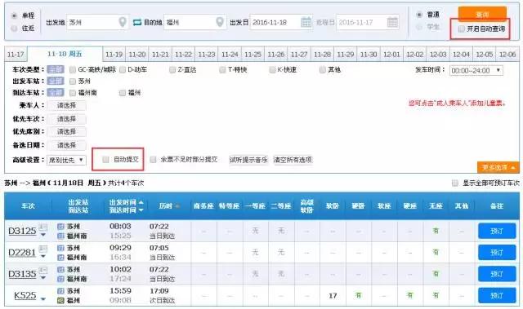Switch to the 11-17 date tab
The image size is (523, 309).
(16, 54)
